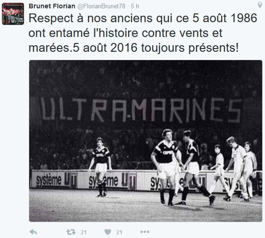
Task: Open the three-dots more options menu
Action: coord(145,232)
